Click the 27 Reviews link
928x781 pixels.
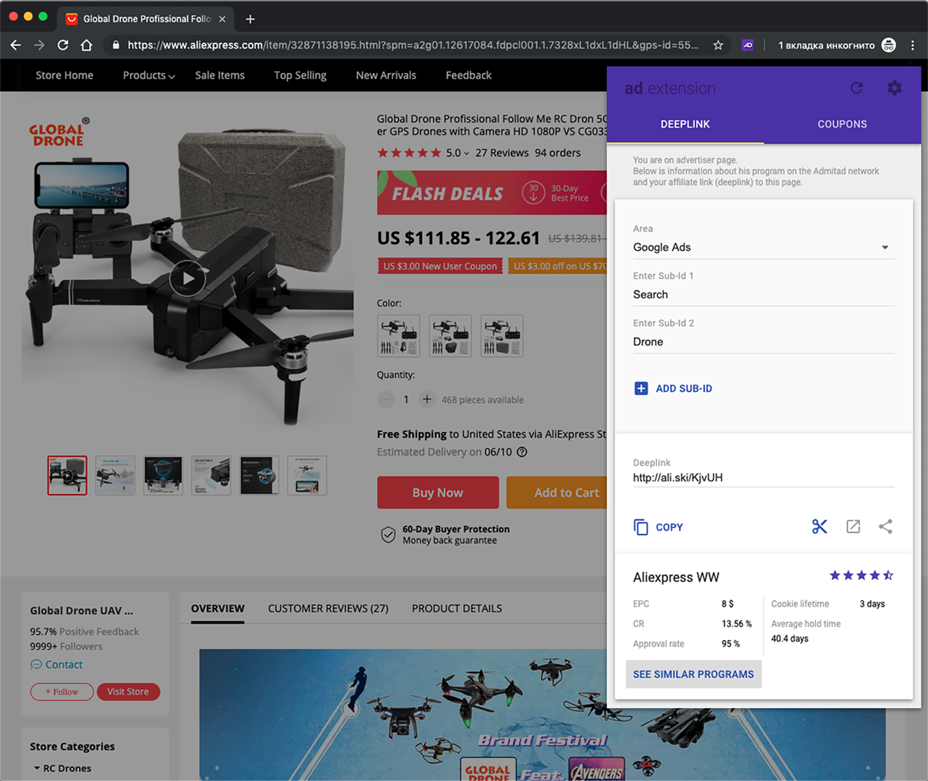coord(502,153)
